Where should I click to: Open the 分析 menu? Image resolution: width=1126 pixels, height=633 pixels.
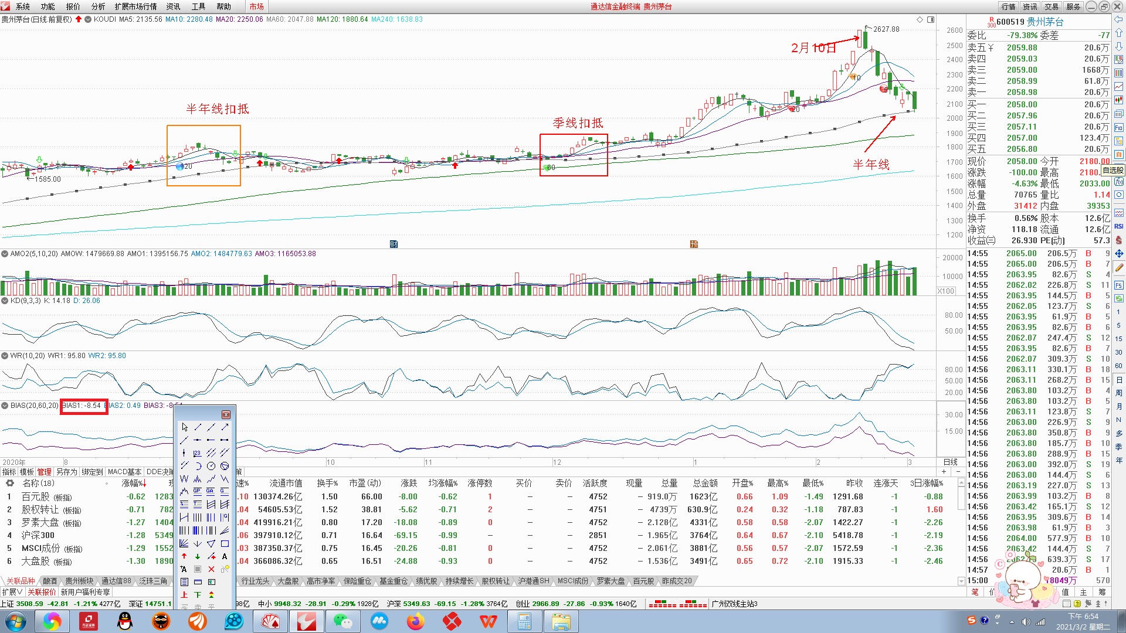98,6
